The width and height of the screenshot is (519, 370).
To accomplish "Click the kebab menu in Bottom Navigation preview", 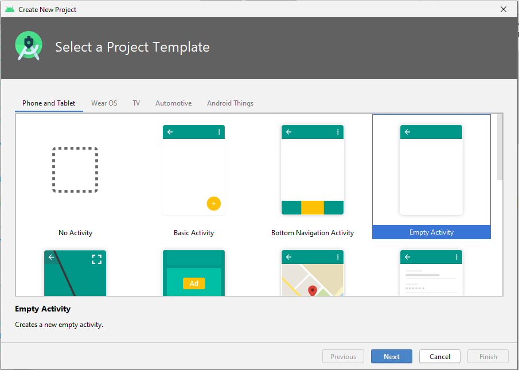I will pyautogui.click(x=337, y=132).
